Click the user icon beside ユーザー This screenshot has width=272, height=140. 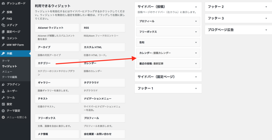pyautogui.click(x=3, y=91)
